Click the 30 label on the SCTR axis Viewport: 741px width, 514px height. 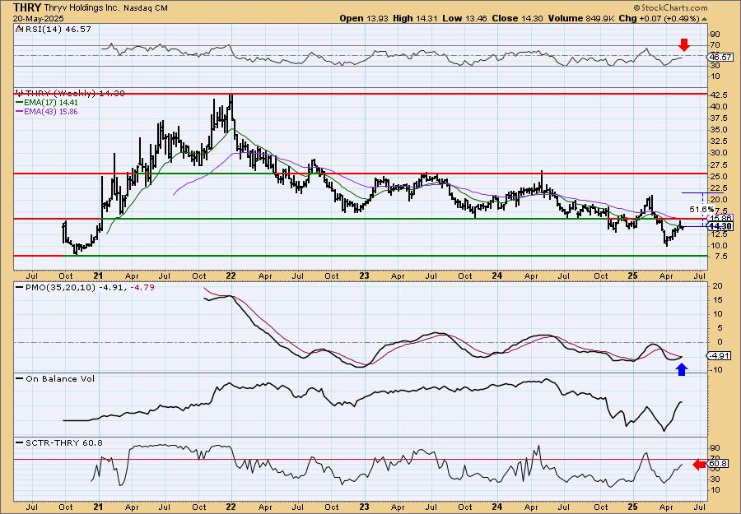715,479
